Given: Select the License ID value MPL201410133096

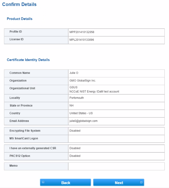Looking at the screenshot, I should click(x=82, y=40).
